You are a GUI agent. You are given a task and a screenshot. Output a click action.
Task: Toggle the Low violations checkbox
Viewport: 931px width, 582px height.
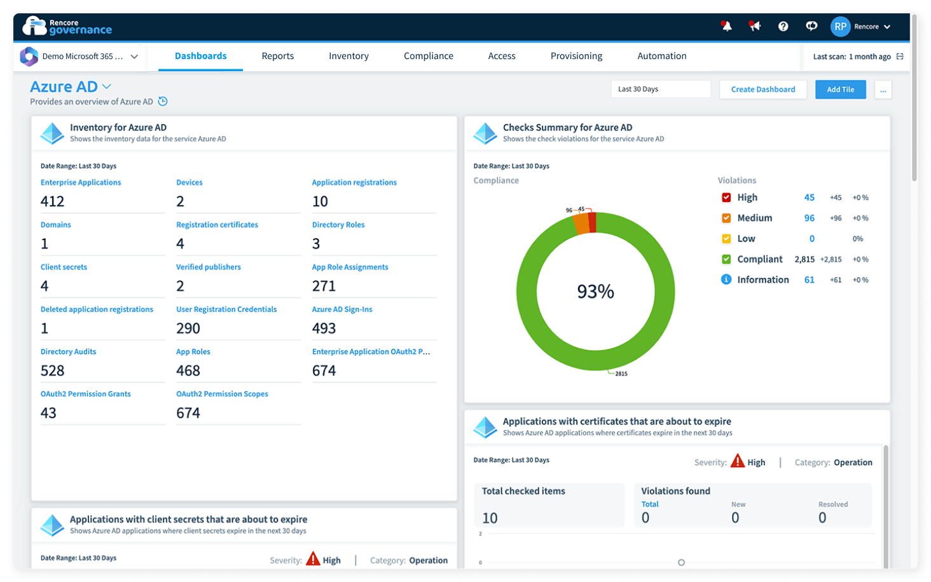click(726, 239)
